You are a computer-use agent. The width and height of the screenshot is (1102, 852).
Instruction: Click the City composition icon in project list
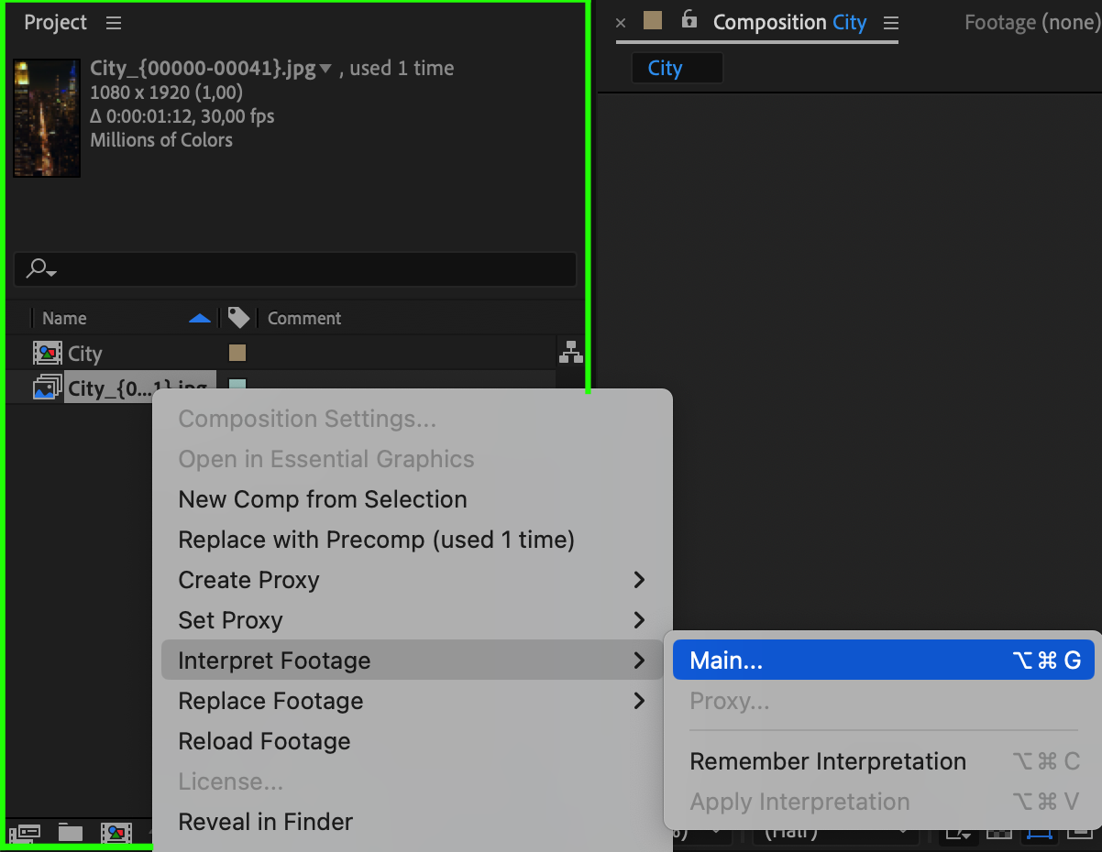tap(47, 354)
